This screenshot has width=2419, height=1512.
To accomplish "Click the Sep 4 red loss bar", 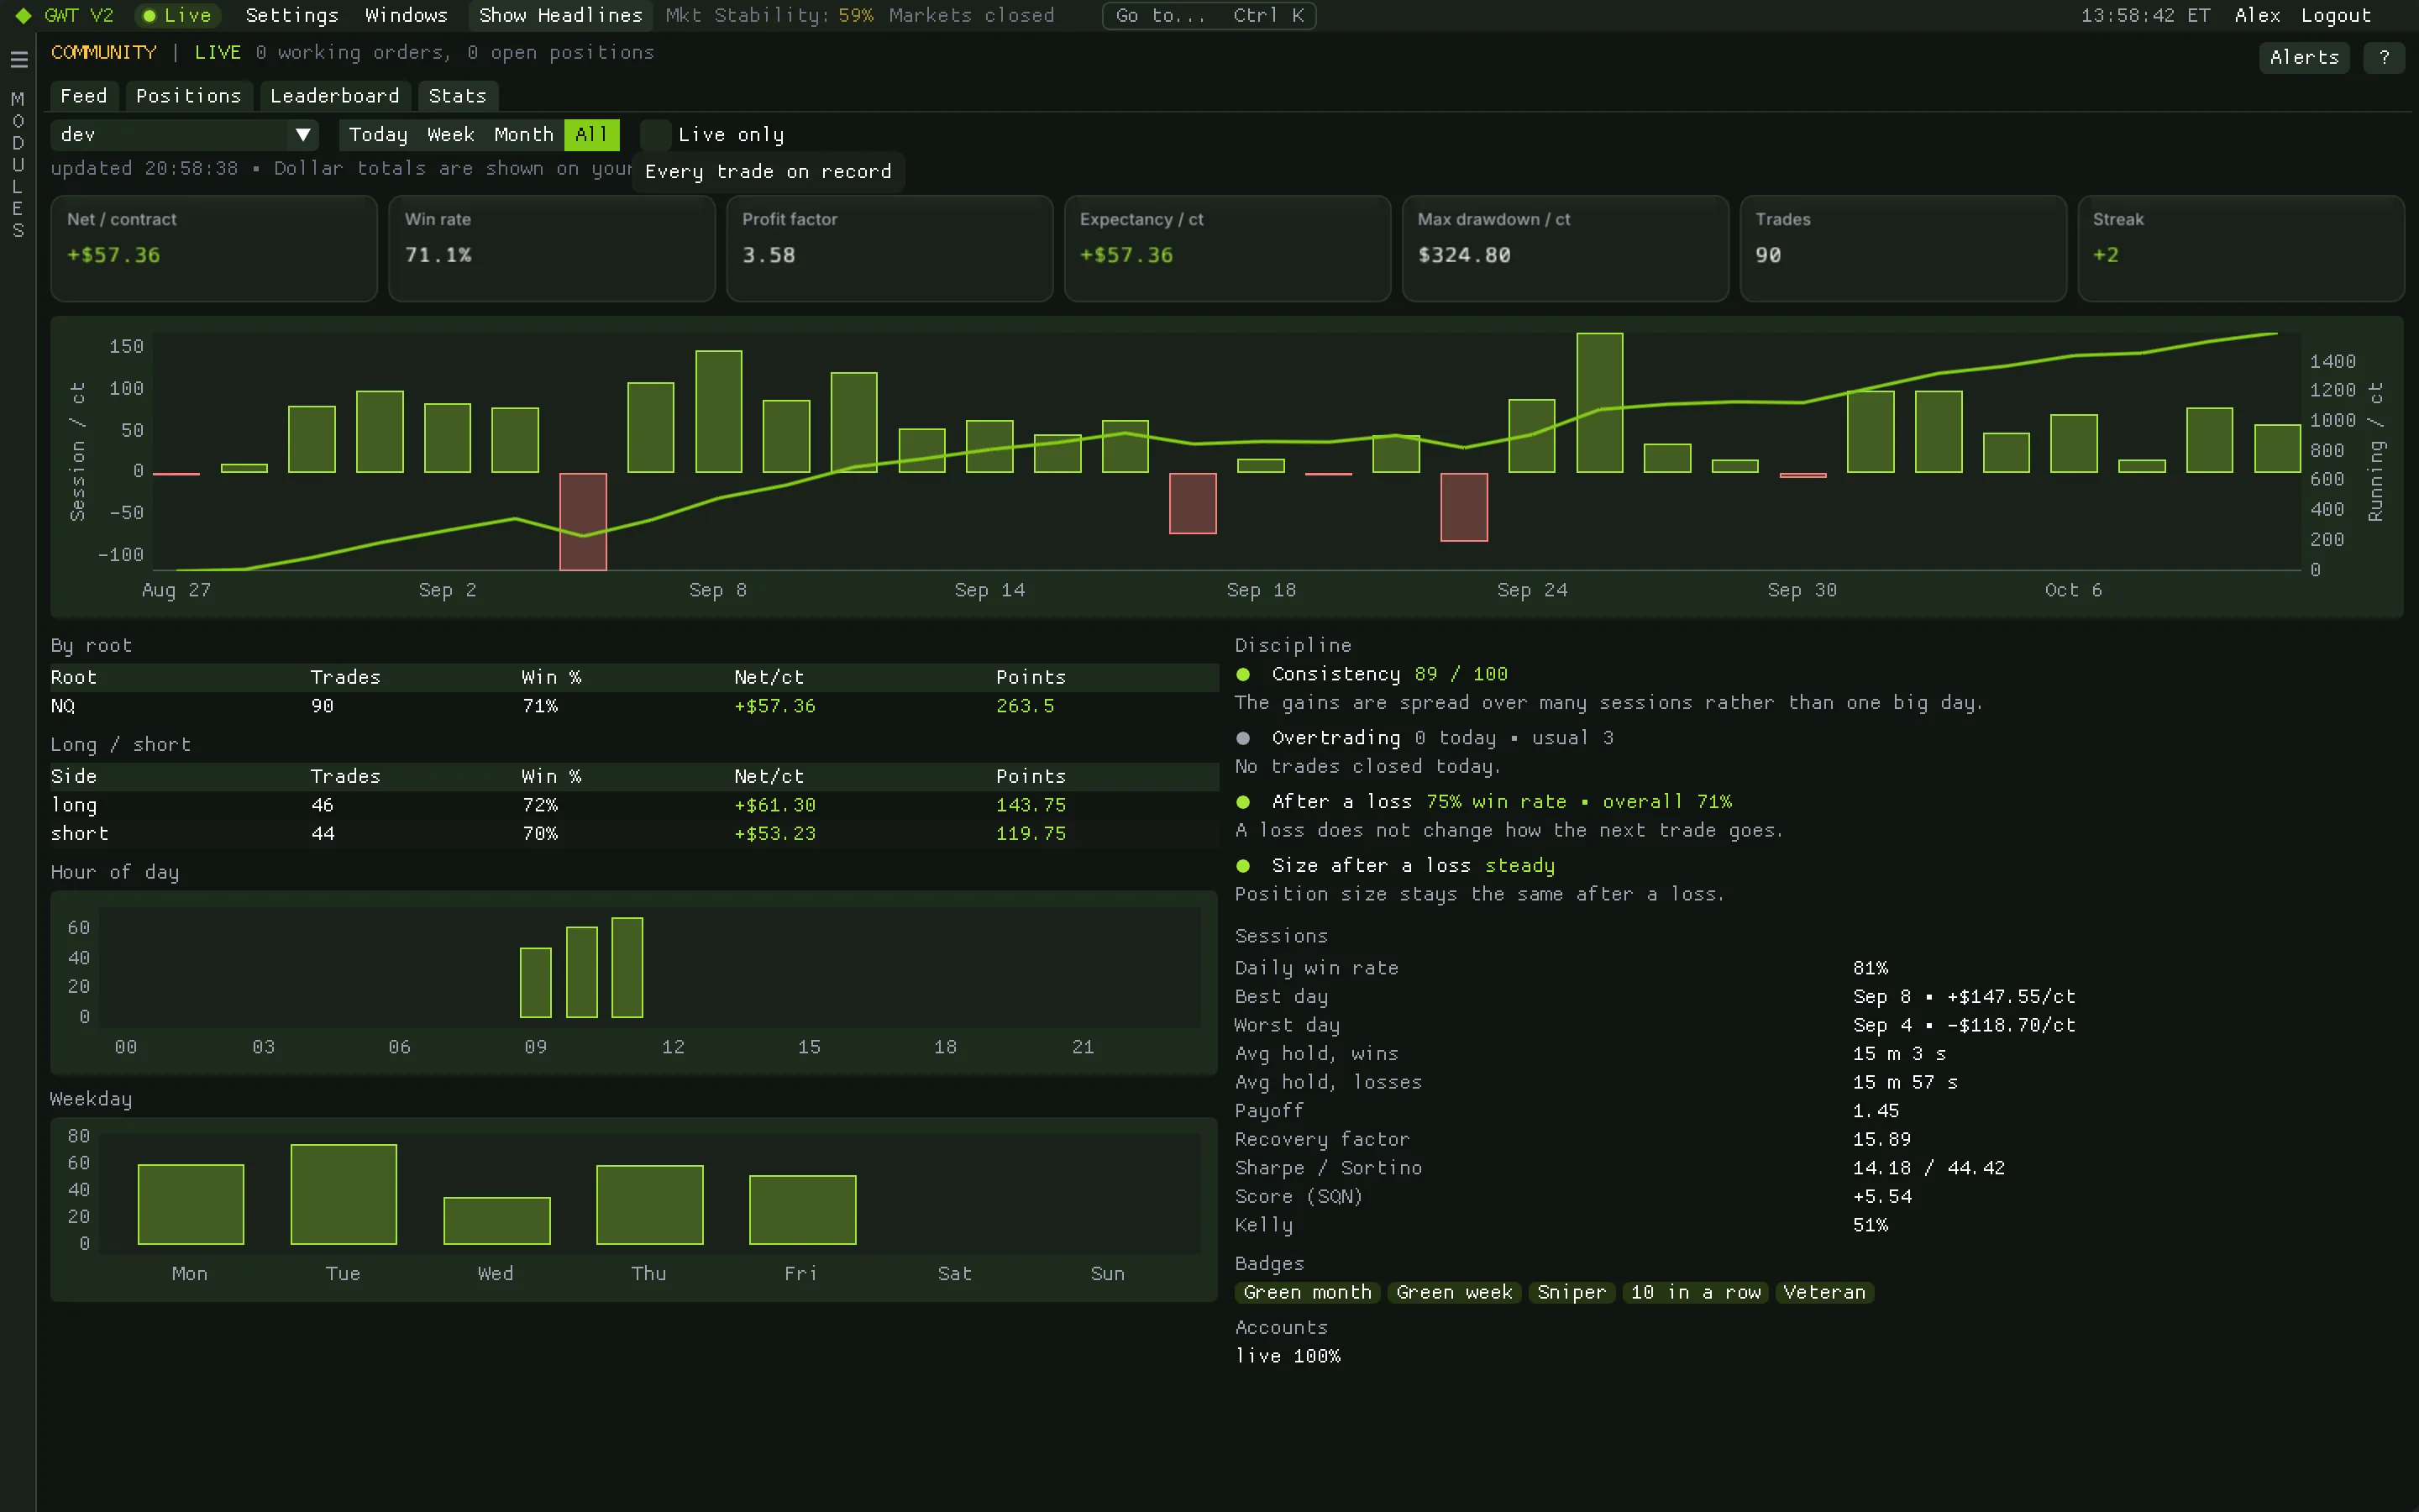I will (583, 521).
